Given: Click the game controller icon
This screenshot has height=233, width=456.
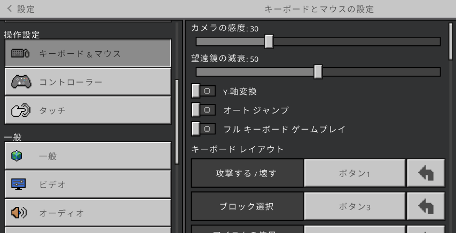Looking at the screenshot, I should coord(21,82).
